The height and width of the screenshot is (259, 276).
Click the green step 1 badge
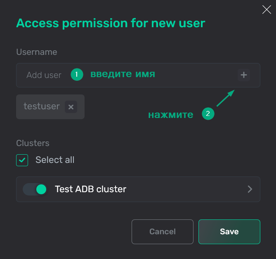(x=77, y=75)
